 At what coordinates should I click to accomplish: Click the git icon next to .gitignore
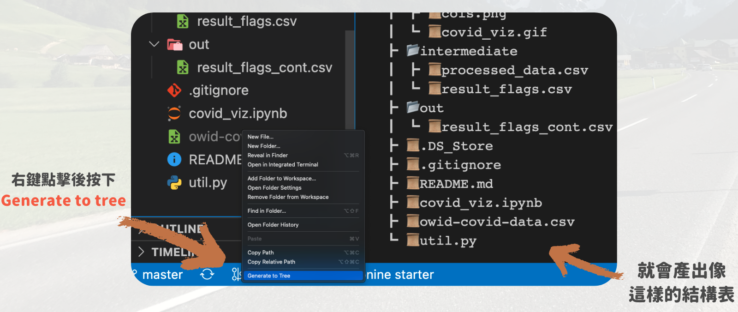[x=174, y=90]
